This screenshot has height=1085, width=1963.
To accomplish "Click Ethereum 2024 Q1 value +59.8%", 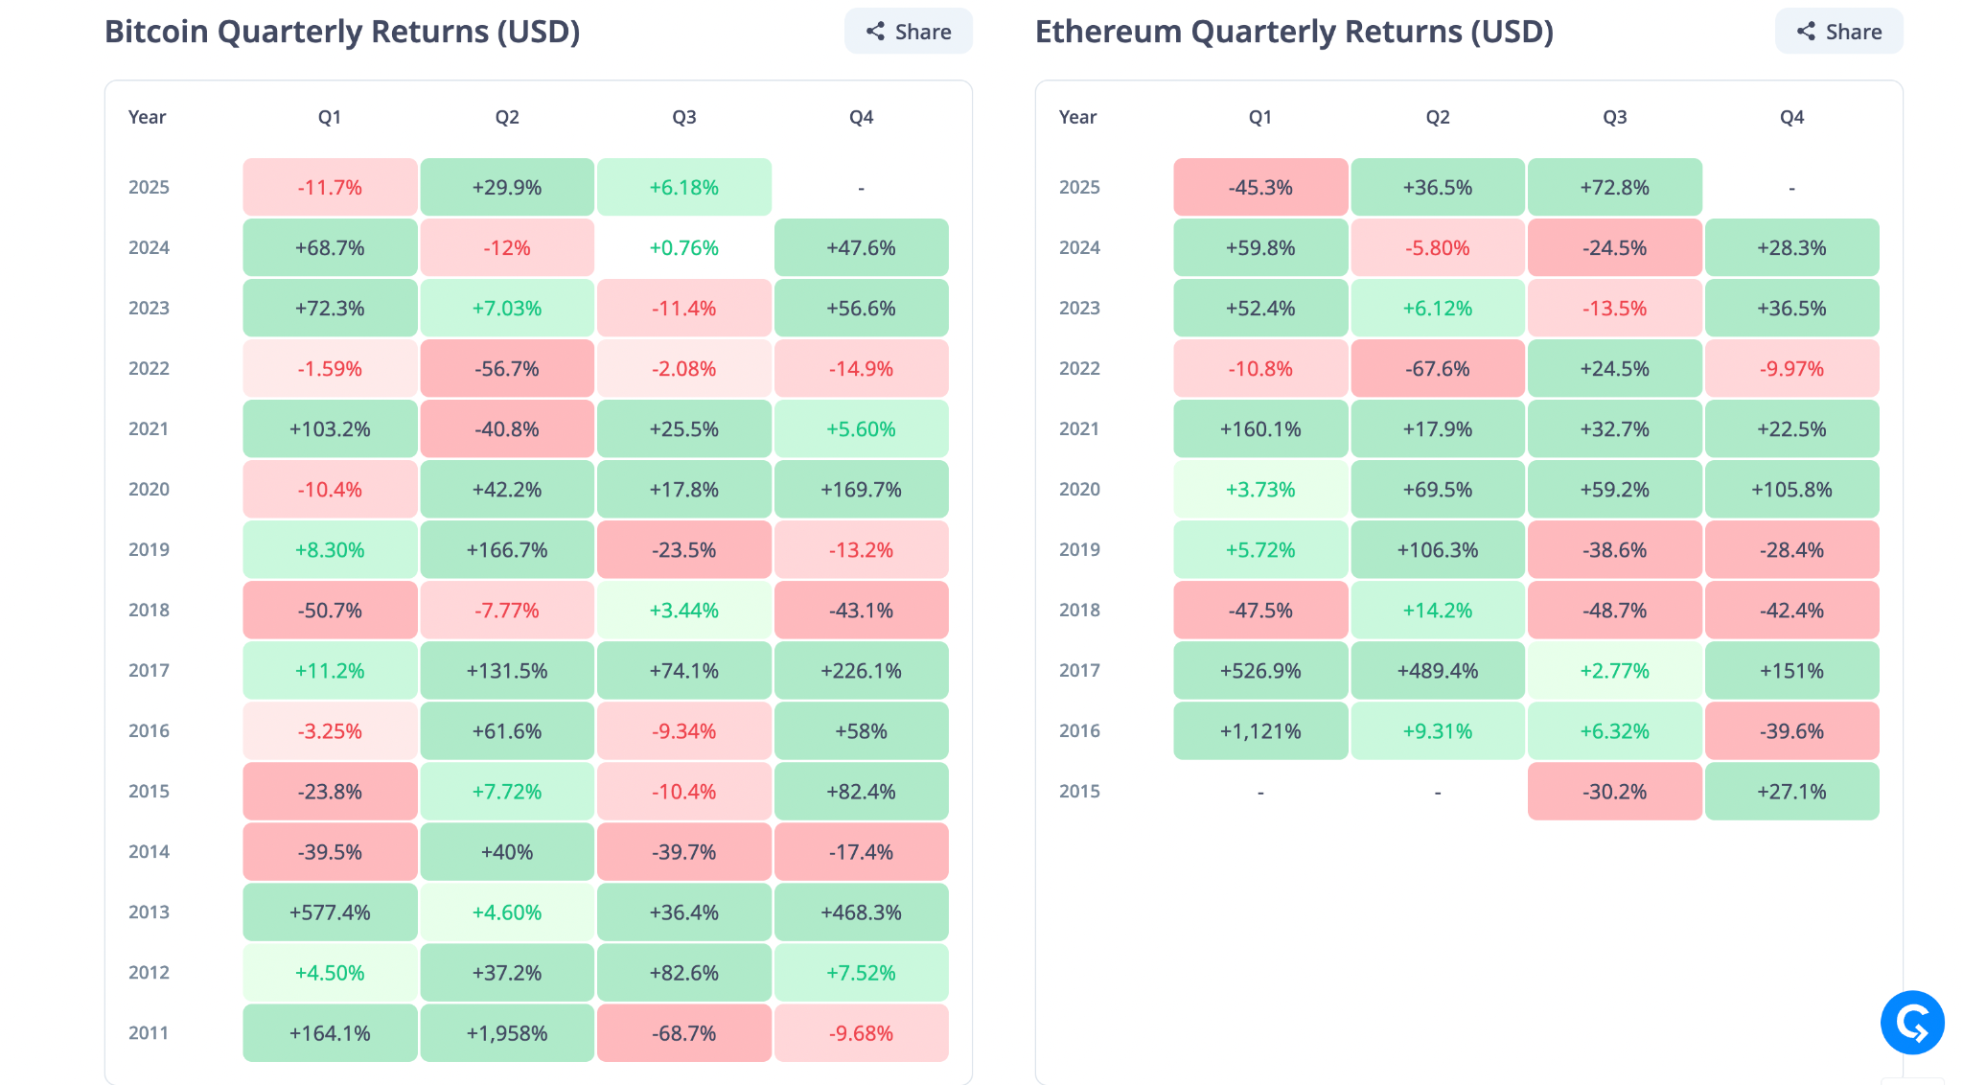I will (x=1260, y=247).
